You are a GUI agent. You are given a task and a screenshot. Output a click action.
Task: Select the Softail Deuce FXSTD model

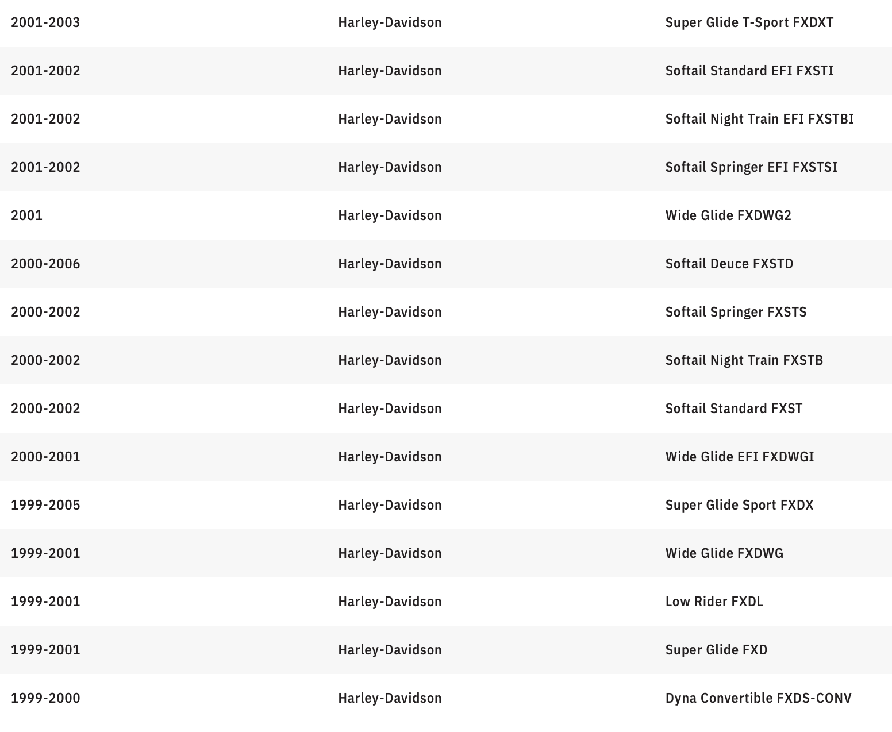click(729, 264)
